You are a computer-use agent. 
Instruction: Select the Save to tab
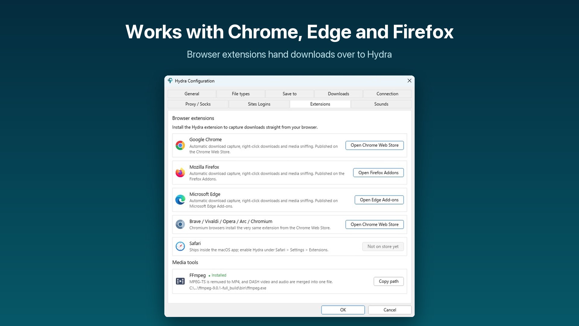pyautogui.click(x=289, y=94)
